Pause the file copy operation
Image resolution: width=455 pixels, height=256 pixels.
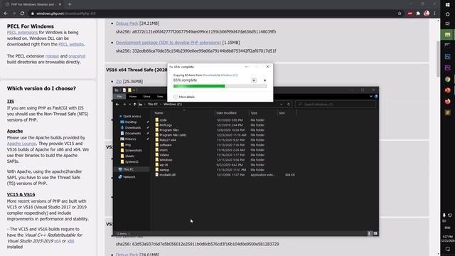(254, 80)
